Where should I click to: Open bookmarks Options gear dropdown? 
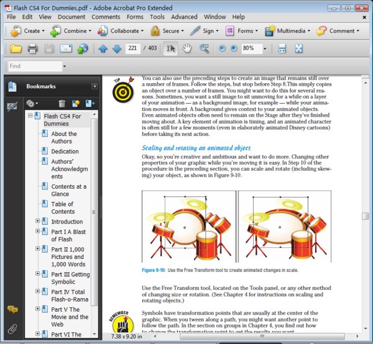click(32, 103)
